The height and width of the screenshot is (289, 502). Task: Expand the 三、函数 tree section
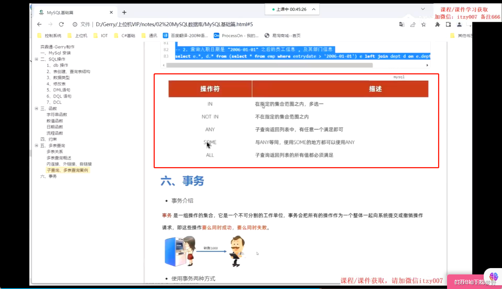point(36,108)
